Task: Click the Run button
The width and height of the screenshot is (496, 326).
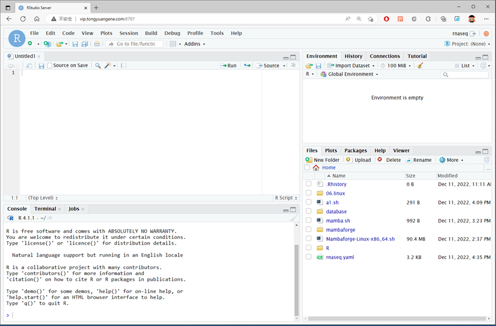Action: (x=228, y=65)
